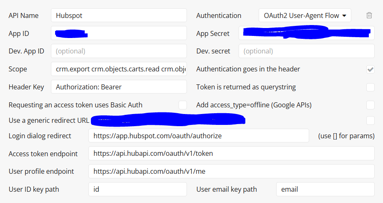The image size is (383, 203).
Task: Click the 'User ID key path' label
Action: (x=34, y=189)
